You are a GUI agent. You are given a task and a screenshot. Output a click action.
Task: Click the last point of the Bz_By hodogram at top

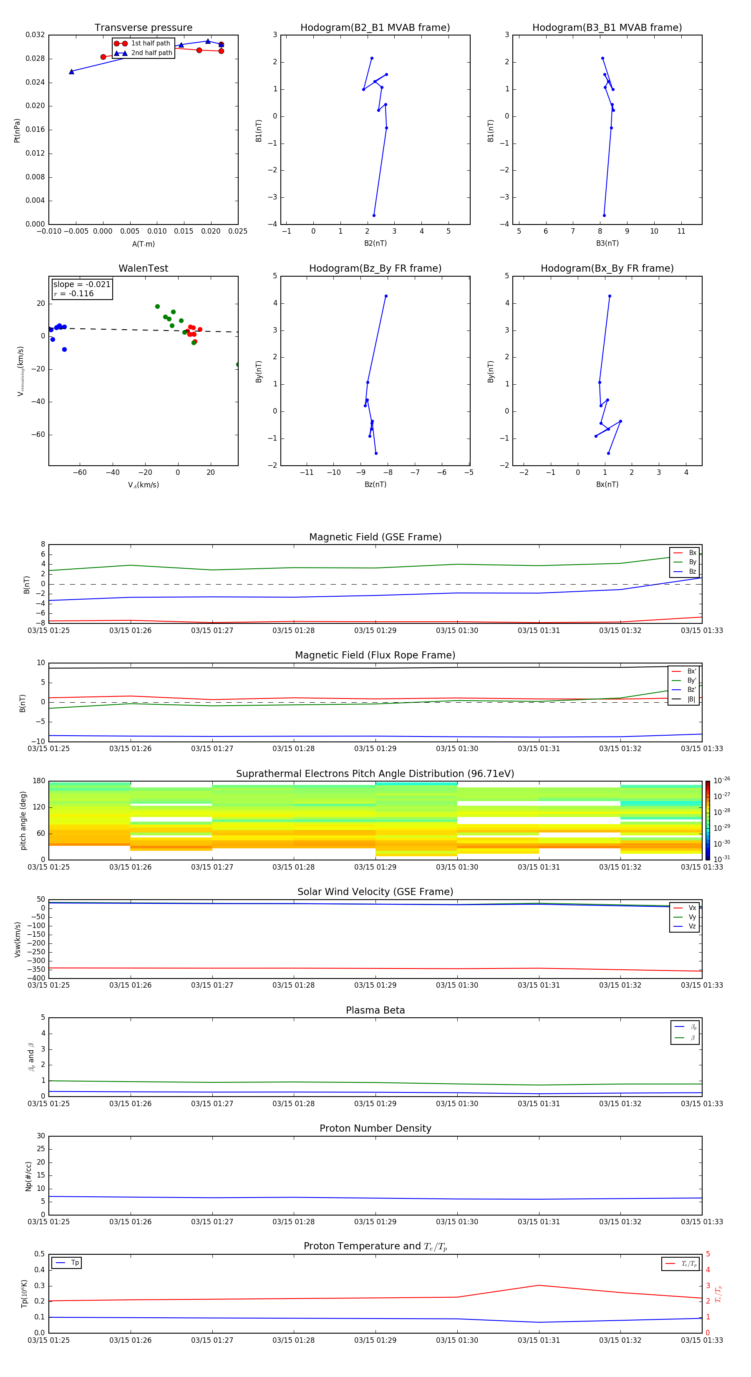[x=386, y=296]
